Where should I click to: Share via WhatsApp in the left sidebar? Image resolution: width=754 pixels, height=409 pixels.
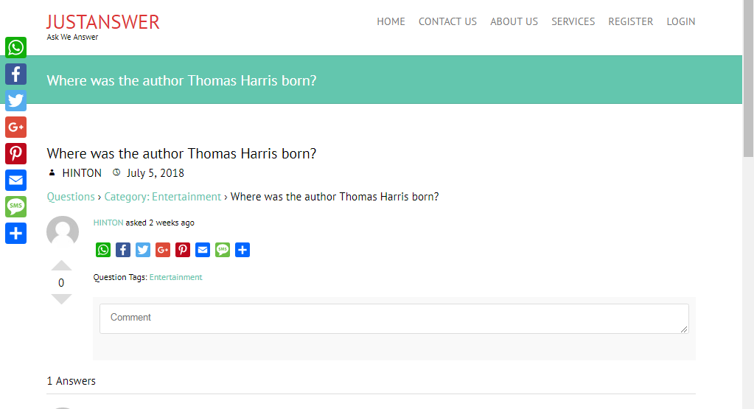coord(15,48)
